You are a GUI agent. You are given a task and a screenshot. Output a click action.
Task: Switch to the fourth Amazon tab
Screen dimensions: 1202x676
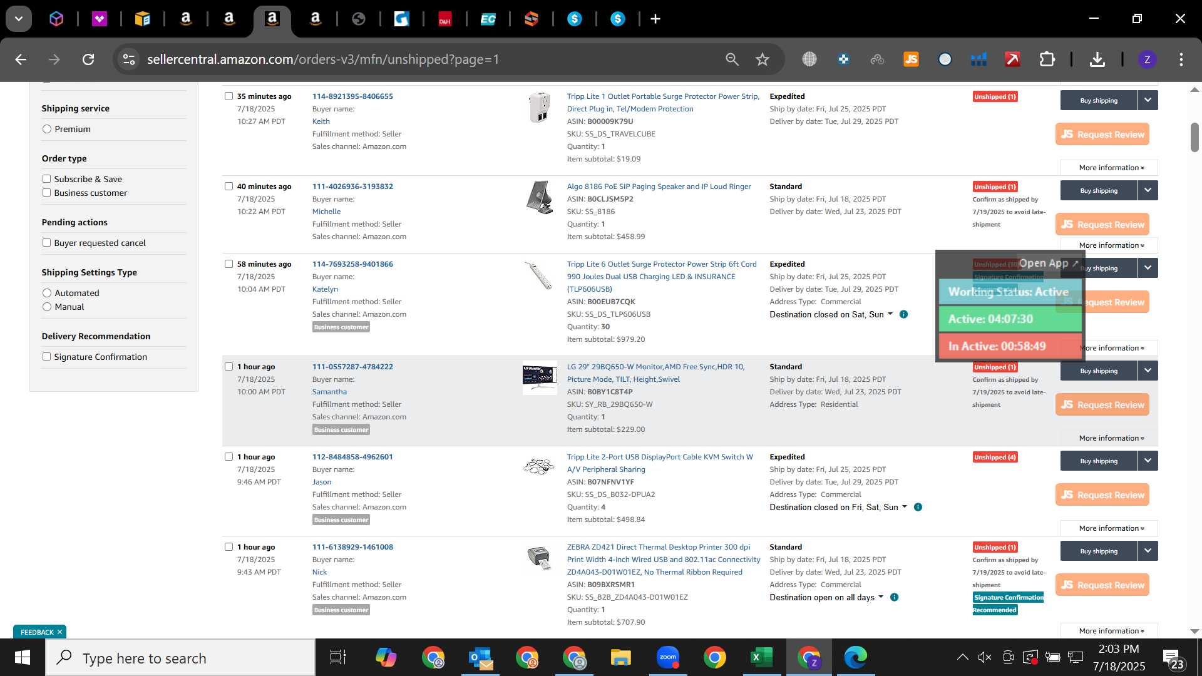316,19
